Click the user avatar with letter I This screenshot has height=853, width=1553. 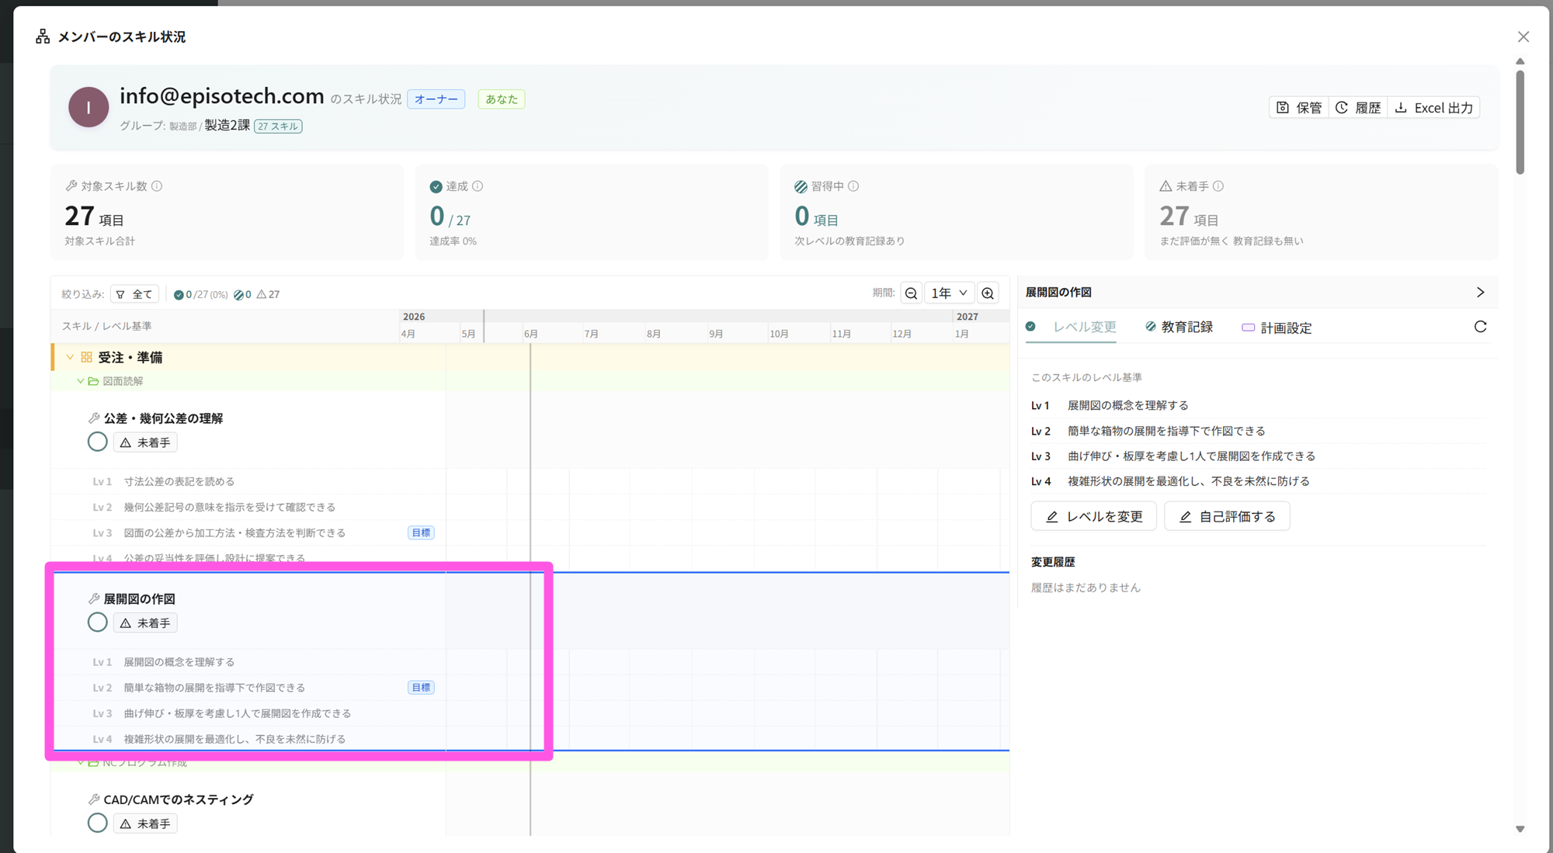pos(89,107)
